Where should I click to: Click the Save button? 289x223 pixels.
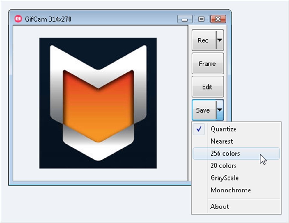(204, 110)
